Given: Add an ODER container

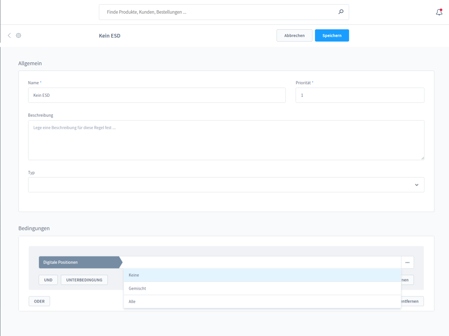Looking at the screenshot, I should click(39, 301).
